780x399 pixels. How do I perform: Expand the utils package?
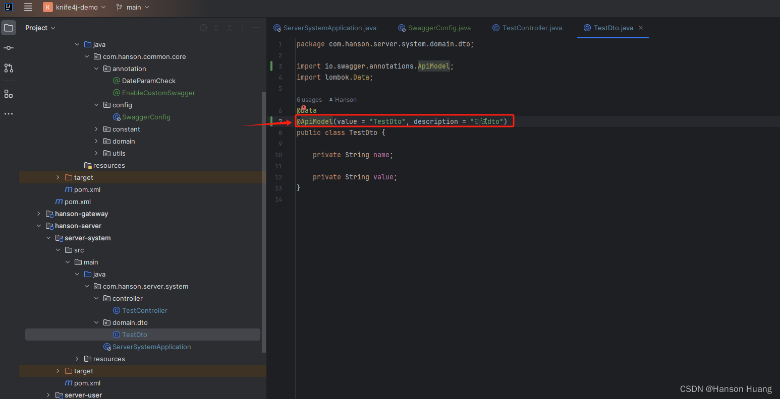[96, 153]
